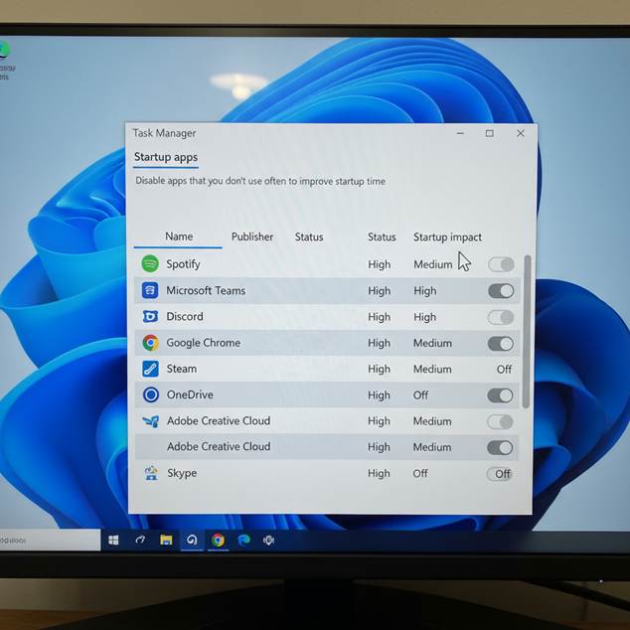
Task: Sort by the Startup impact column header
Action: click(x=447, y=237)
